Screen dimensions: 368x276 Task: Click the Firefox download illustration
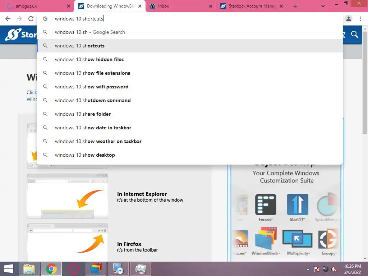[68, 243]
